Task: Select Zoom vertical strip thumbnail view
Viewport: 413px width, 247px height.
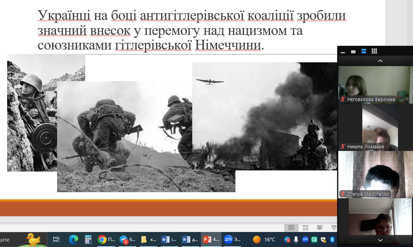Action: tap(364, 51)
